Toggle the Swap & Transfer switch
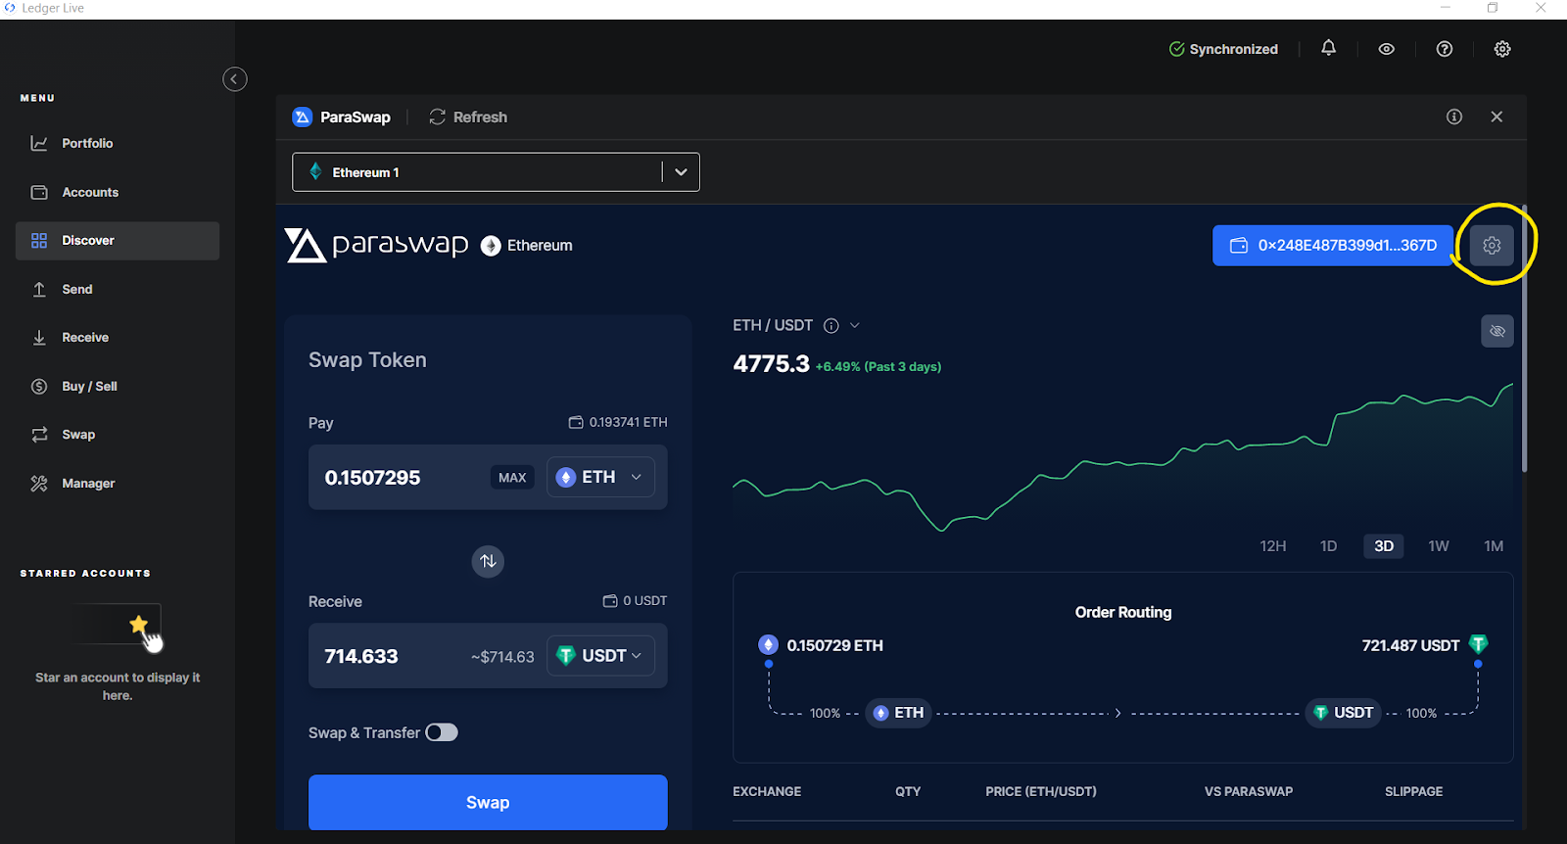 pos(442,733)
